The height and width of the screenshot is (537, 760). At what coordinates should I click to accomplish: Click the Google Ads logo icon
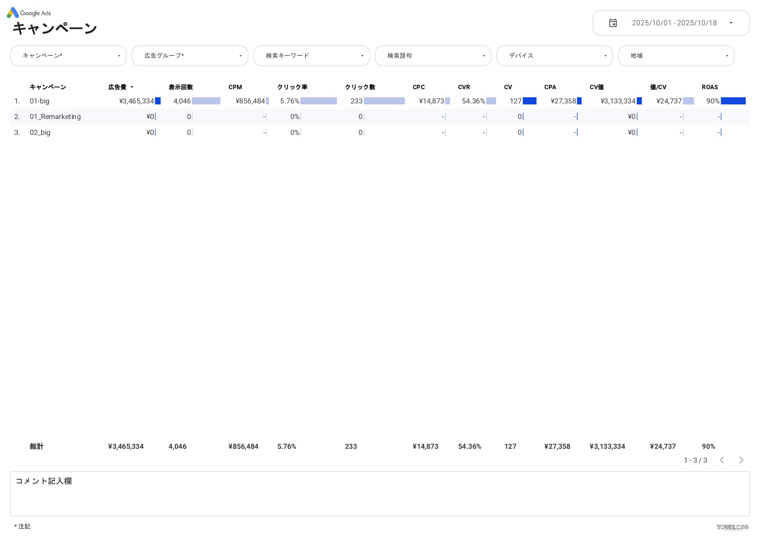13,13
